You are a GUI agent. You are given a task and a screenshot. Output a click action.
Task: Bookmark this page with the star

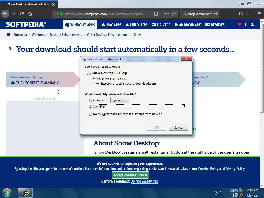pos(174,14)
